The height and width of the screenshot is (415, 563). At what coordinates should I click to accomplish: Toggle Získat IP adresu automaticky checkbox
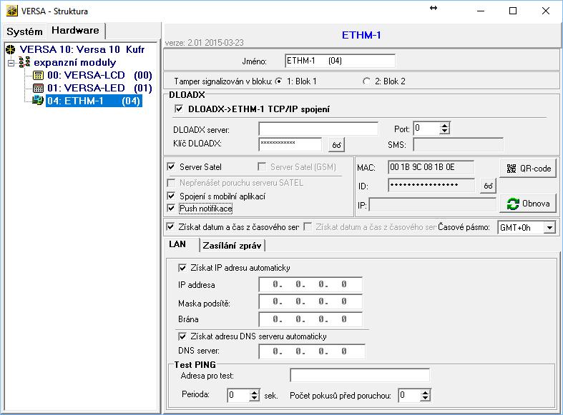182,268
